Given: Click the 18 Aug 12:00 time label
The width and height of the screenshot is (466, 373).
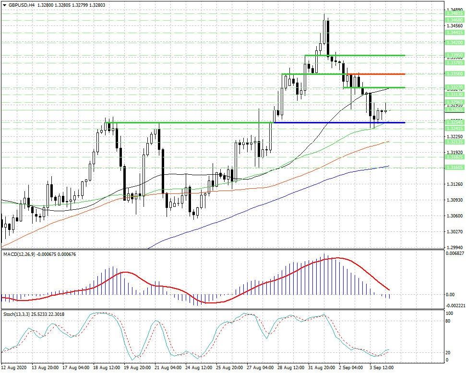Looking at the screenshot, I should coord(107,368).
